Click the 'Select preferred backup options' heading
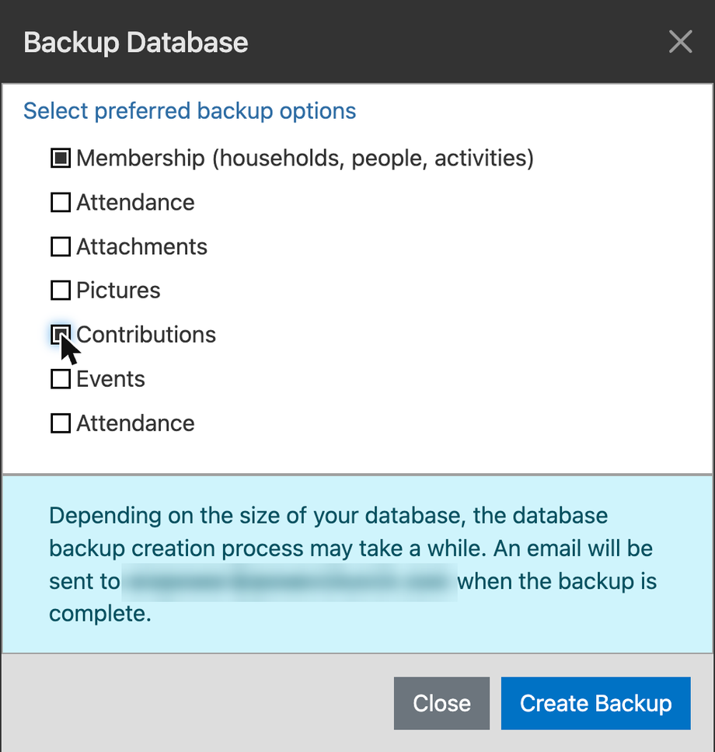Screen dimensions: 715x752 click(190, 111)
